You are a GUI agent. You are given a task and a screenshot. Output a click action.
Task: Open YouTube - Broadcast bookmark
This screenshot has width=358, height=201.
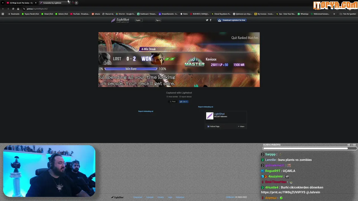(80, 14)
